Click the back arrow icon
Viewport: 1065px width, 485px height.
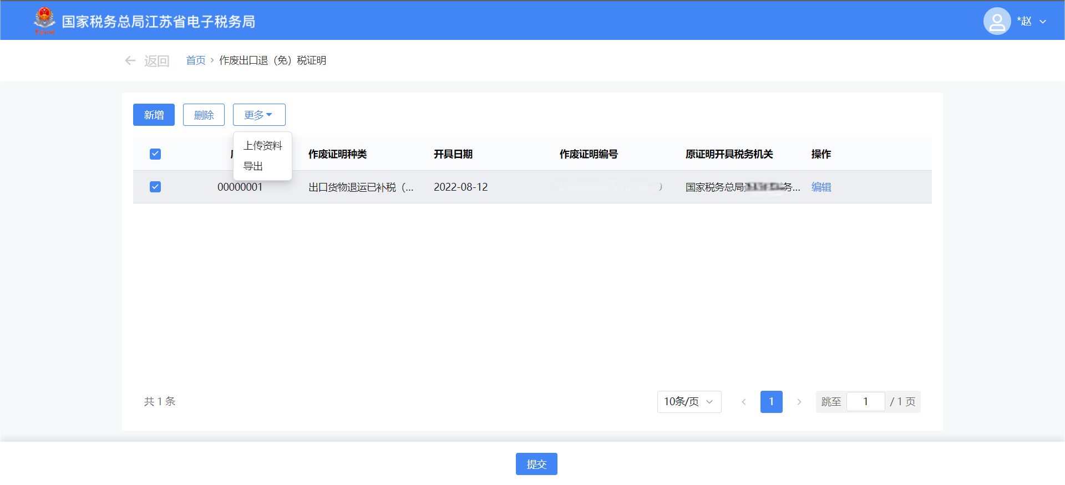pos(130,60)
